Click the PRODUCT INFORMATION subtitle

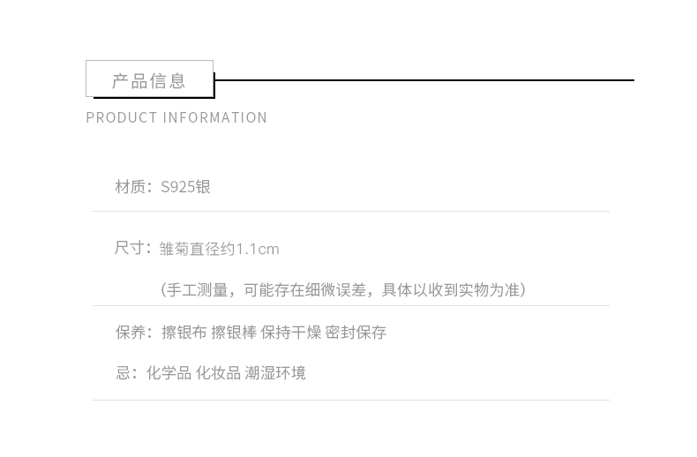point(176,118)
